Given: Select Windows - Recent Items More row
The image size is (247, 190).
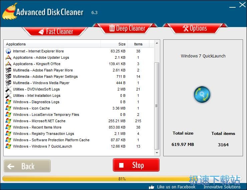Looking at the screenshot, I should tap(79, 127).
